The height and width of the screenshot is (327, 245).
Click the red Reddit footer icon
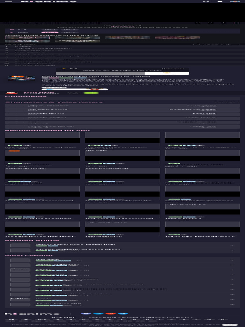coord(110,314)
